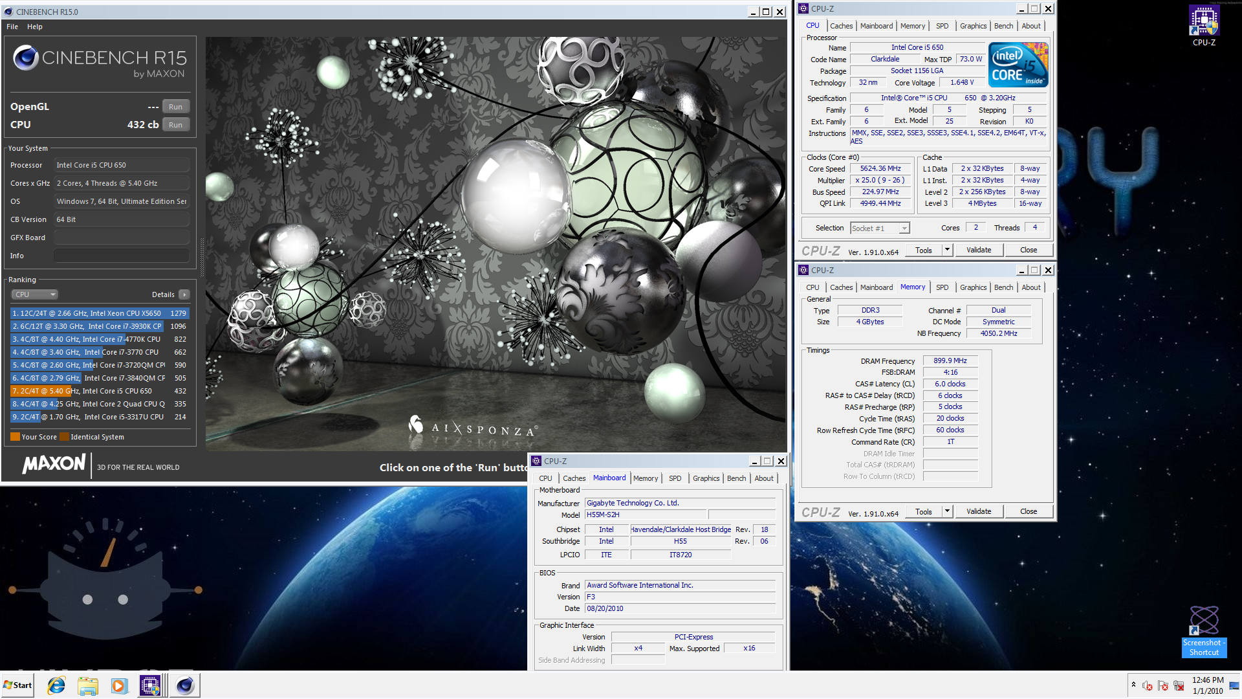Image resolution: width=1242 pixels, height=699 pixels.
Task: Select ranking row 3 Core i7-4770K
Action: (100, 339)
